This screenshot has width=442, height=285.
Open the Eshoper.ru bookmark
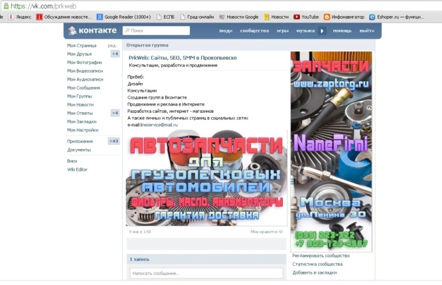[397, 17]
